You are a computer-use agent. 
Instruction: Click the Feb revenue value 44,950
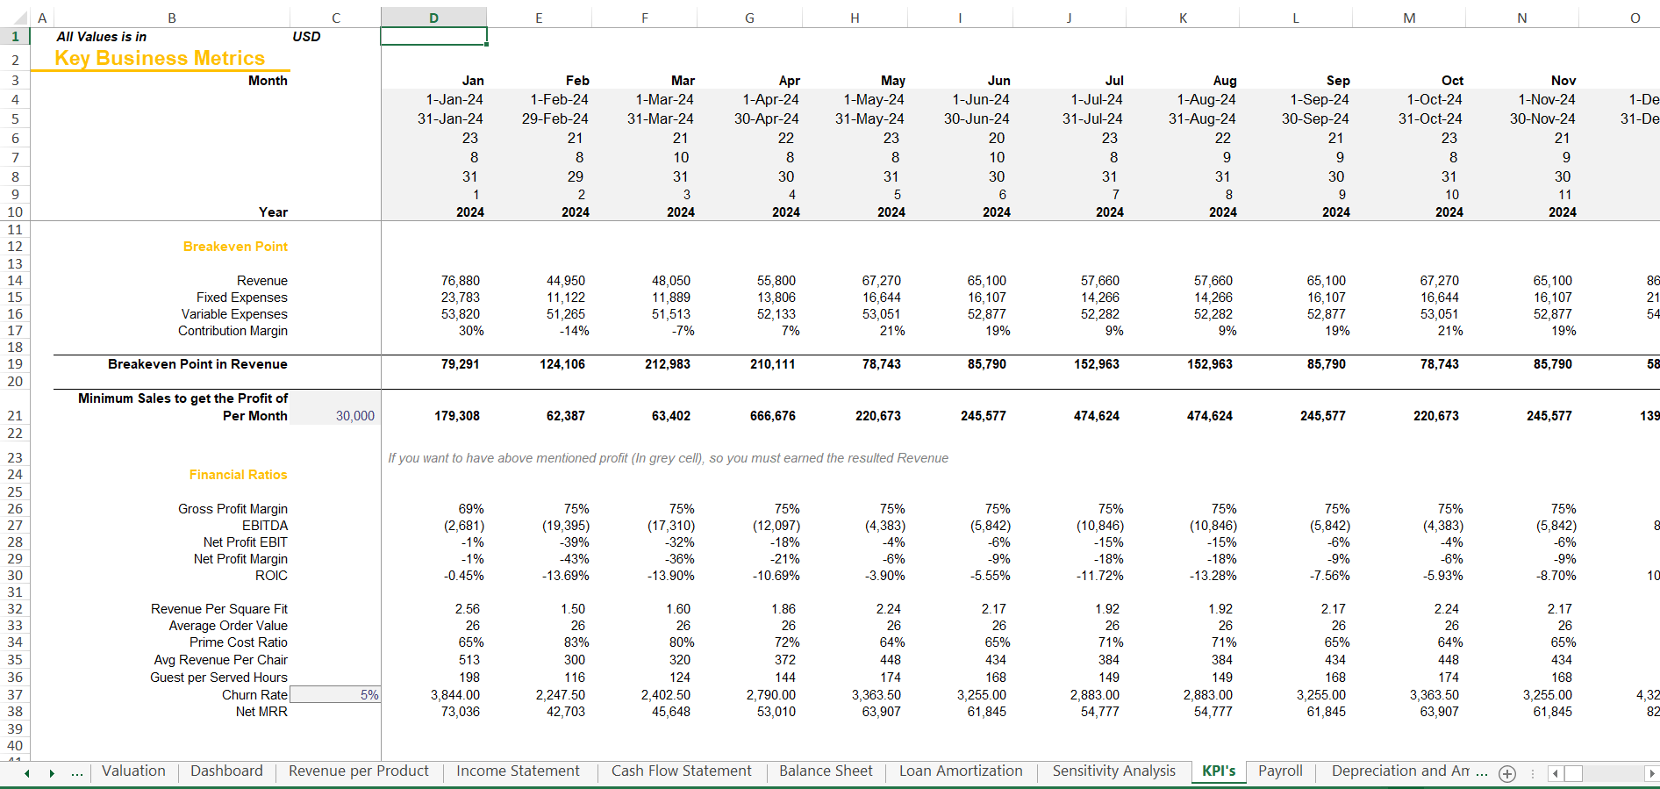tap(566, 281)
